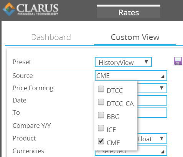Uncheck the CME source checkbox

point(101,141)
